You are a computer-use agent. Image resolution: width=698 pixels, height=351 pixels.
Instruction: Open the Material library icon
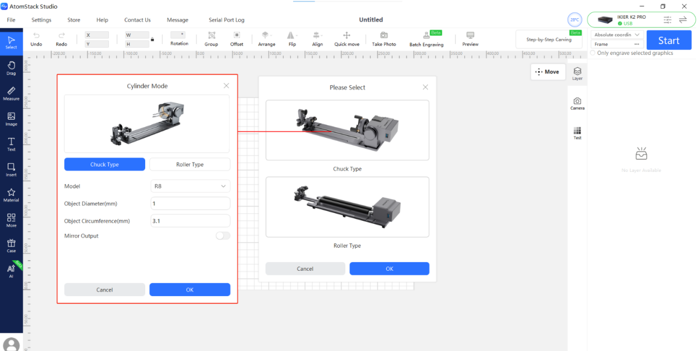[x=11, y=195]
